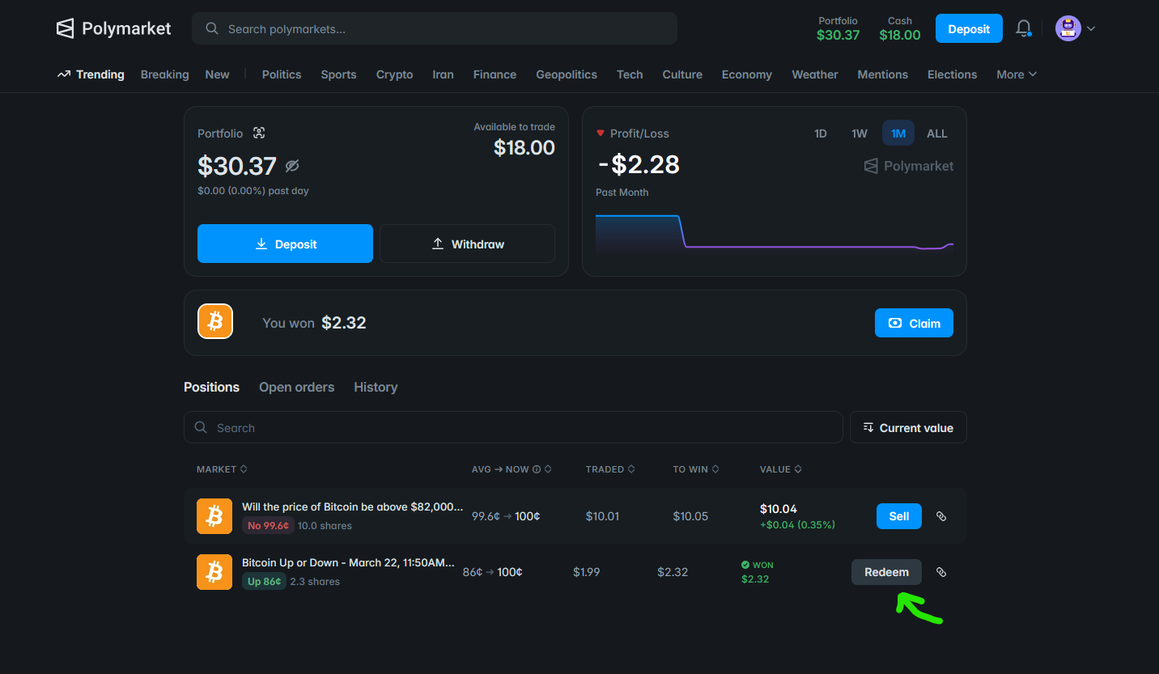This screenshot has height=674, width=1159.
Task: Open the Current value sort dropdown
Action: (x=908, y=427)
